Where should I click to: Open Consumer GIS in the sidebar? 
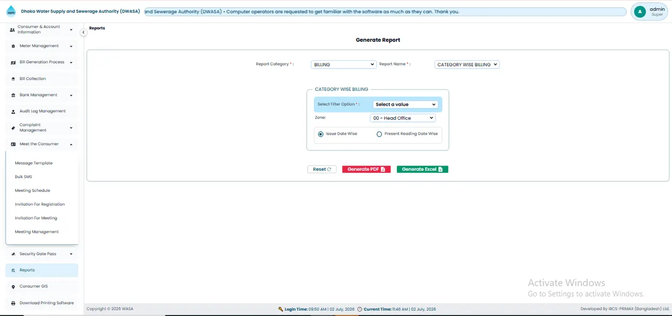tap(42, 287)
